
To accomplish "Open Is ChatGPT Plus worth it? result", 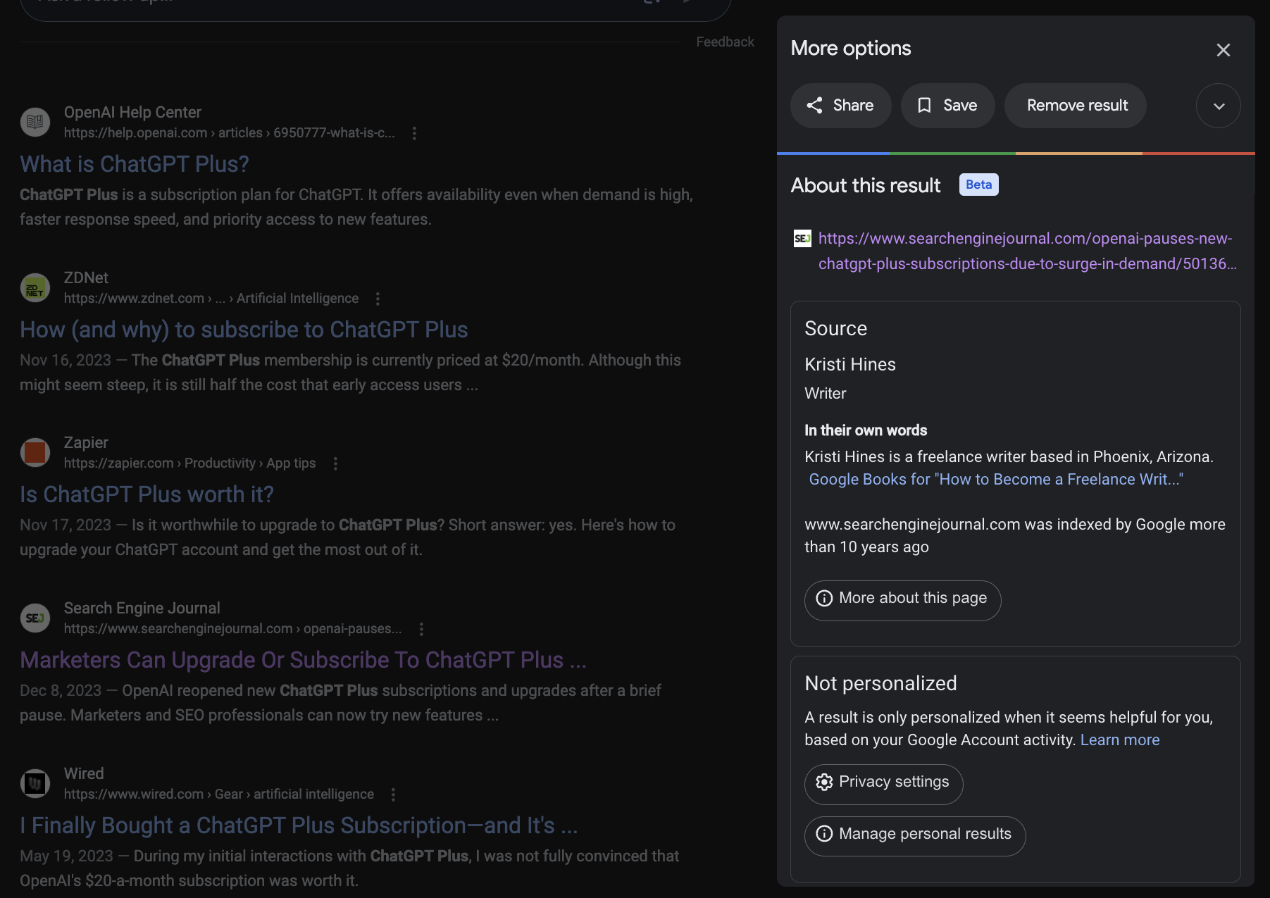I will [147, 494].
